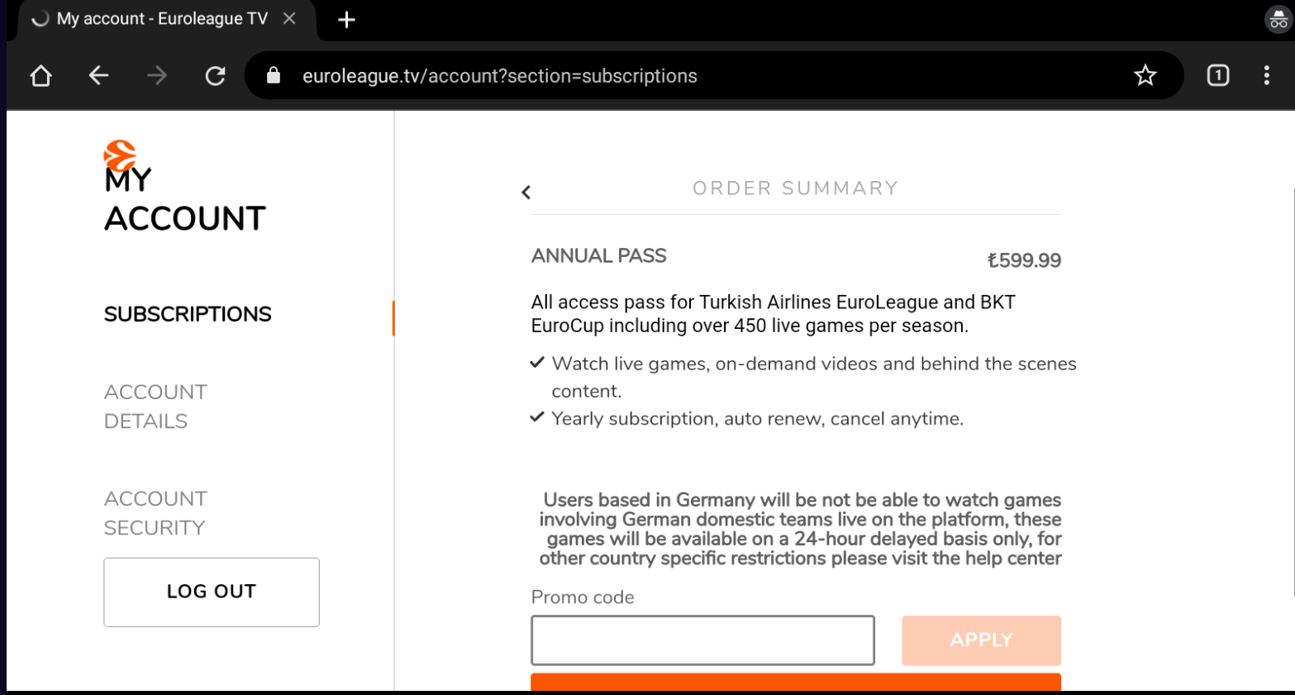
Task: Click the incognito mode icon
Action: click(1278, 19)
